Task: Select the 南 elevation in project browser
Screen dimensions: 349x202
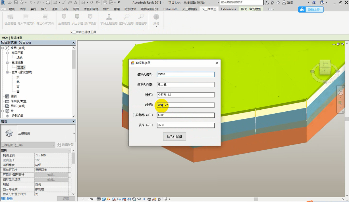Action: (18, 87)
